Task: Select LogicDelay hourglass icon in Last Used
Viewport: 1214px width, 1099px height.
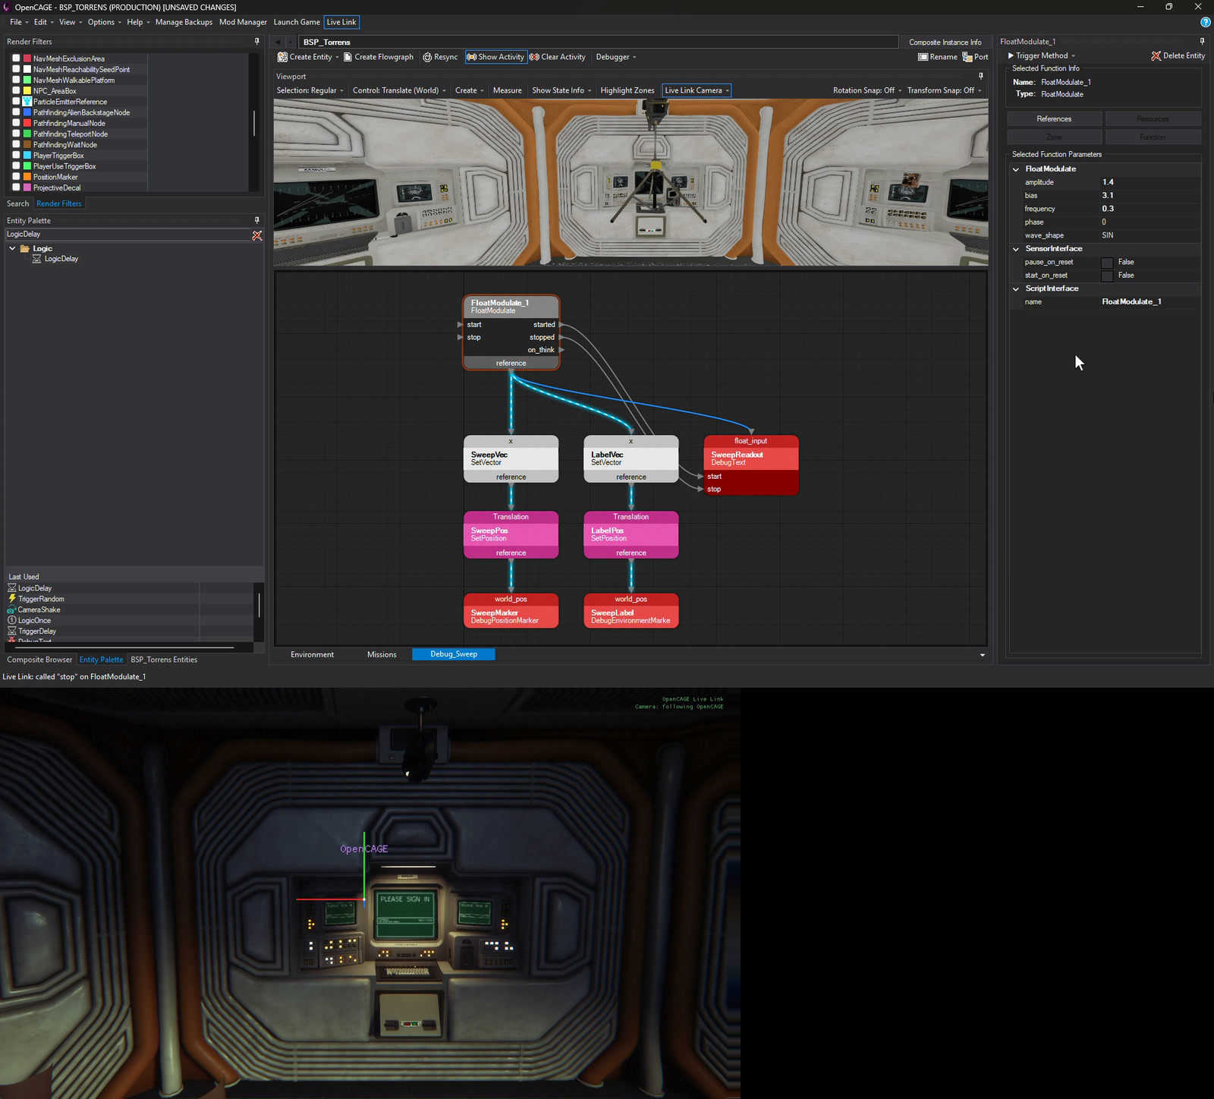Action: [x=12, y=588]
